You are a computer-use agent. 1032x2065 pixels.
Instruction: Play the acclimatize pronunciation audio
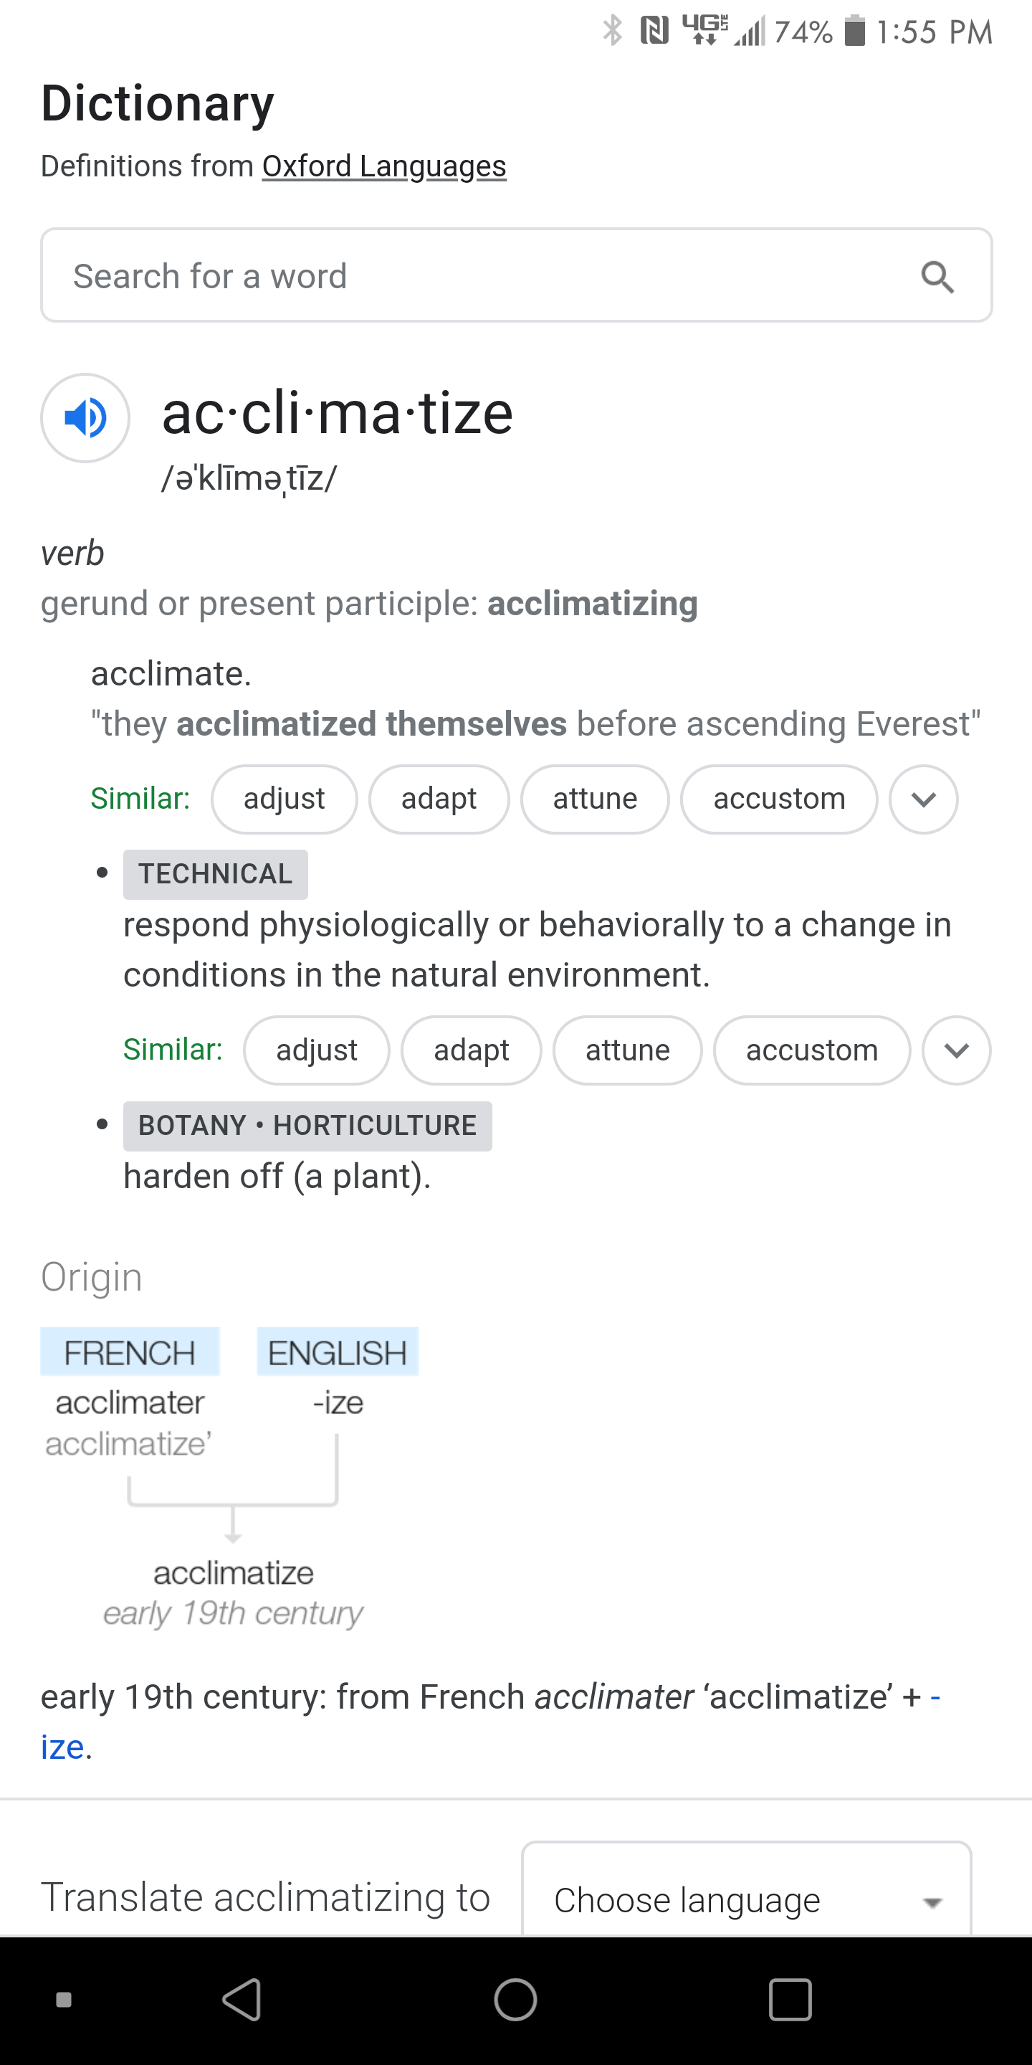tap(85, 417)
